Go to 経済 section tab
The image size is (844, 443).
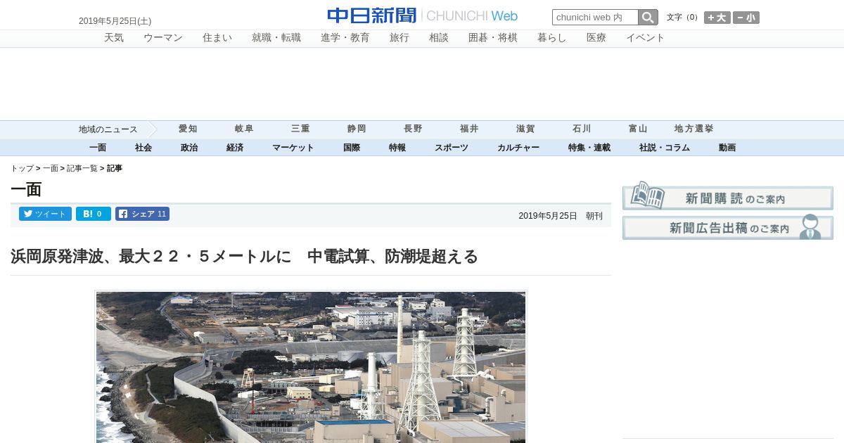[235, 148]
